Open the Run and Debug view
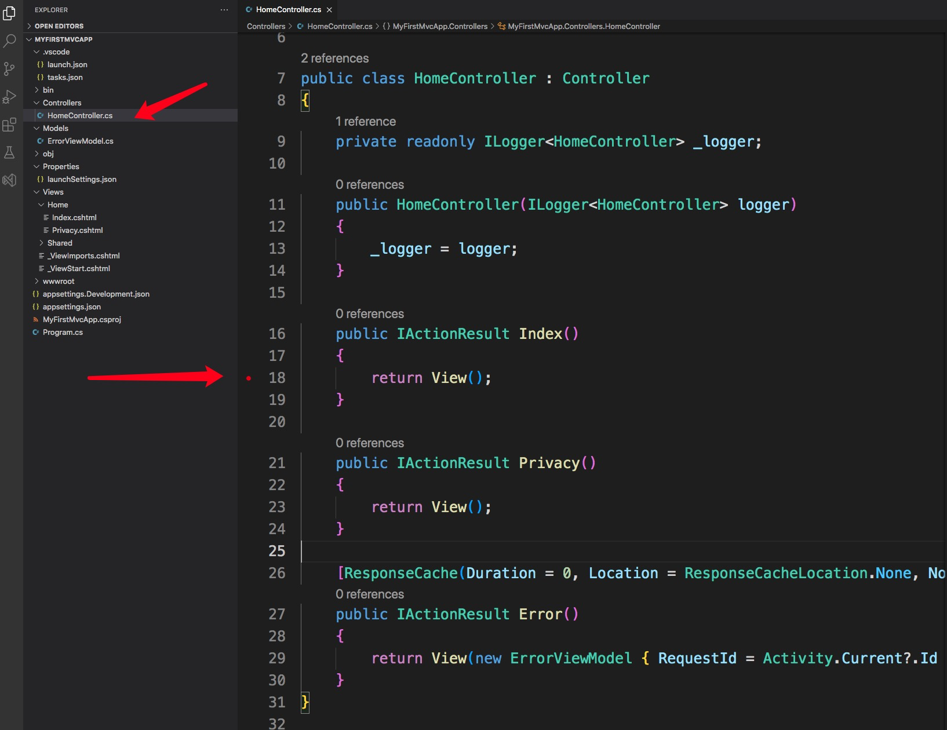Image resolution: width=947 pixels, height=730 pixels. (9, 97)
